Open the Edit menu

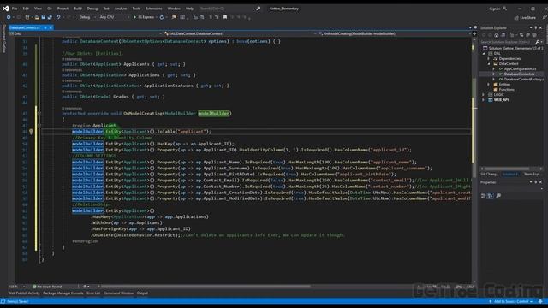pos(26,9)
